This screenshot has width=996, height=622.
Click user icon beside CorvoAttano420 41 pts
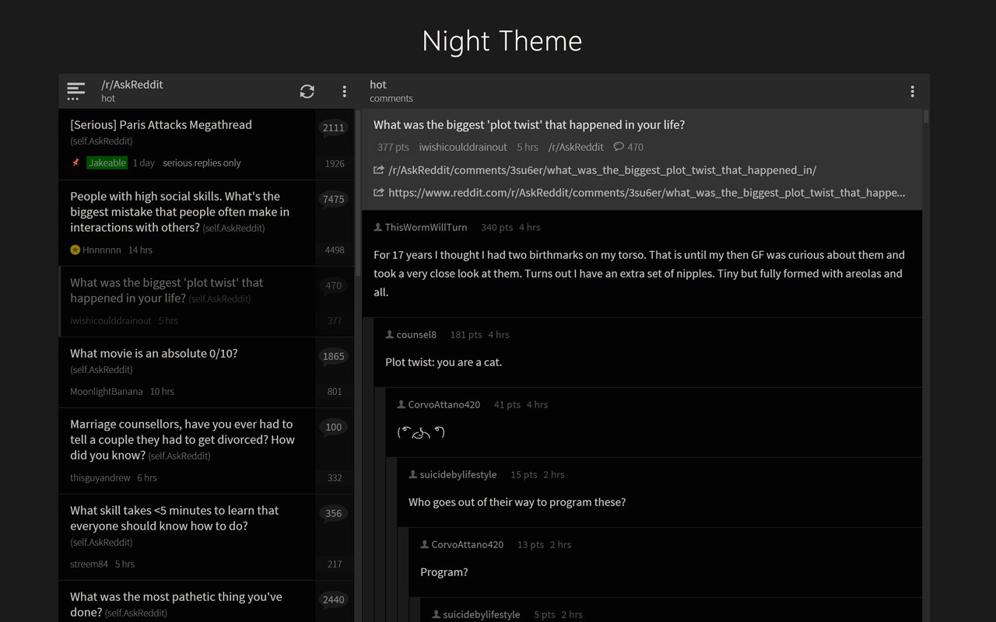click(x=402, y=404)
